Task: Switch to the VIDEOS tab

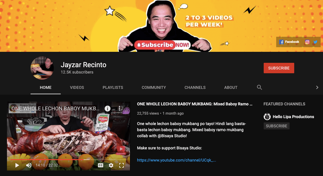Action: click(x=77, y=88)
